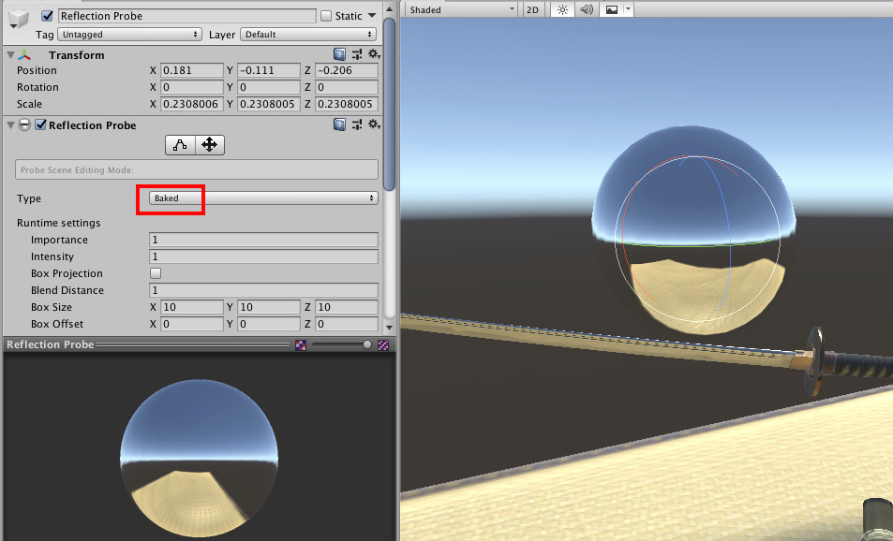Click the Blend Distance value field
Viewport: 893px width, 541px height.
pos(263,290)
